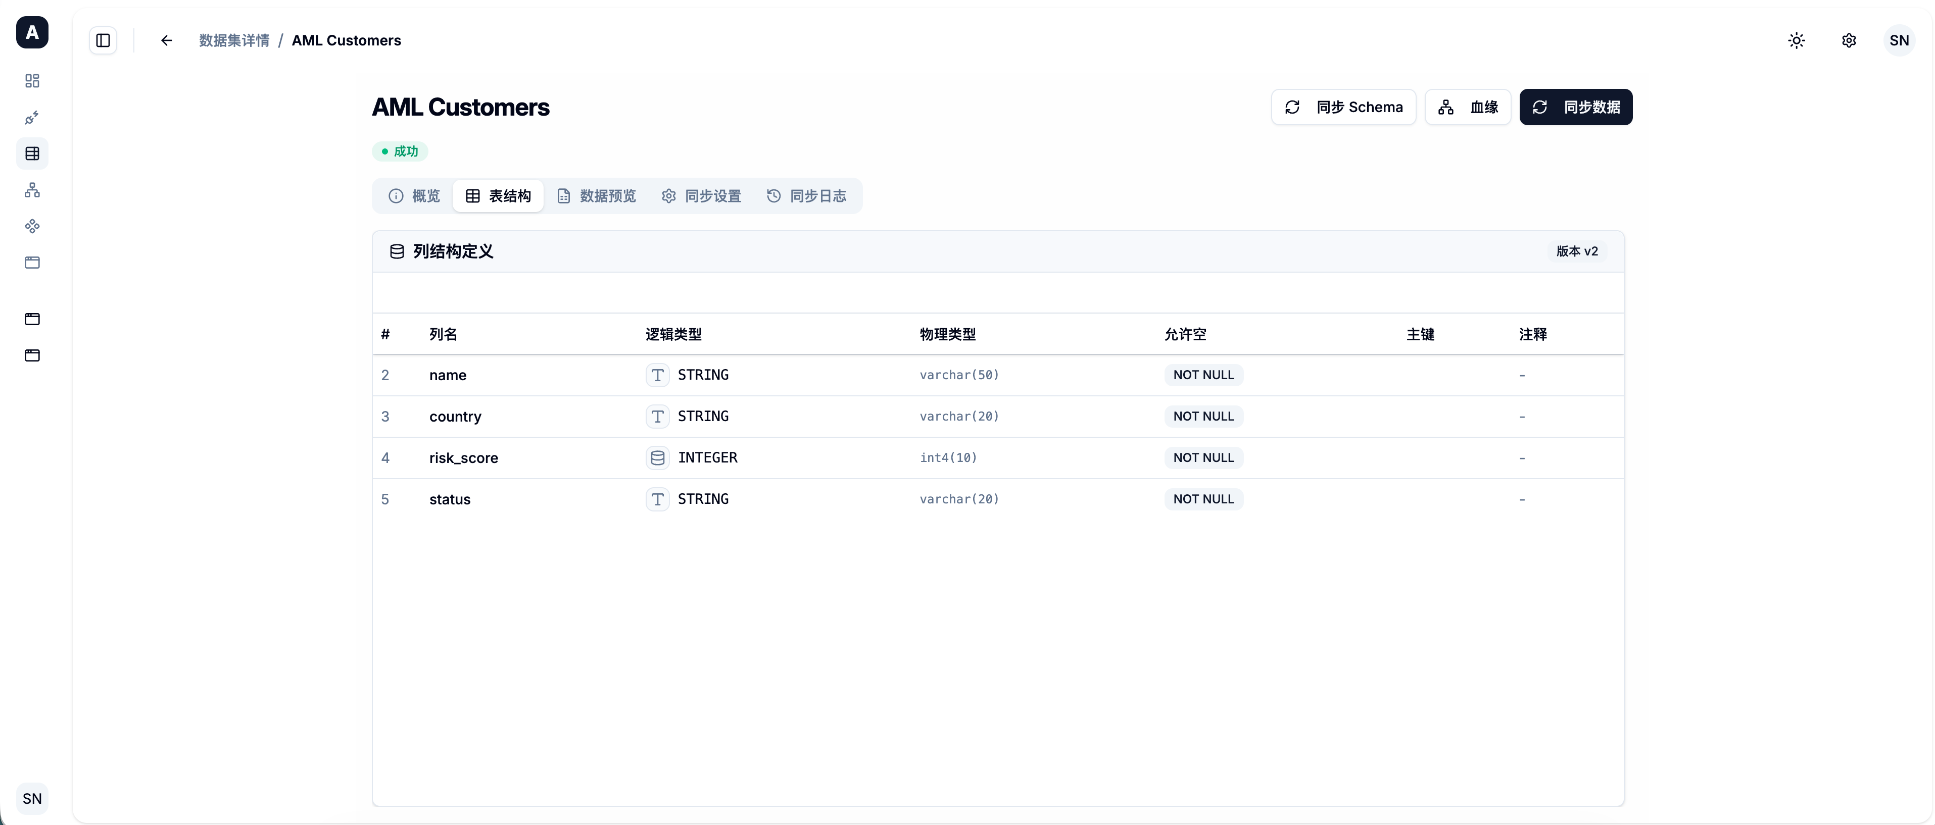The image size is (1935, 825).
Task: Select the risk_score column name cell
Action: point(463,458)
